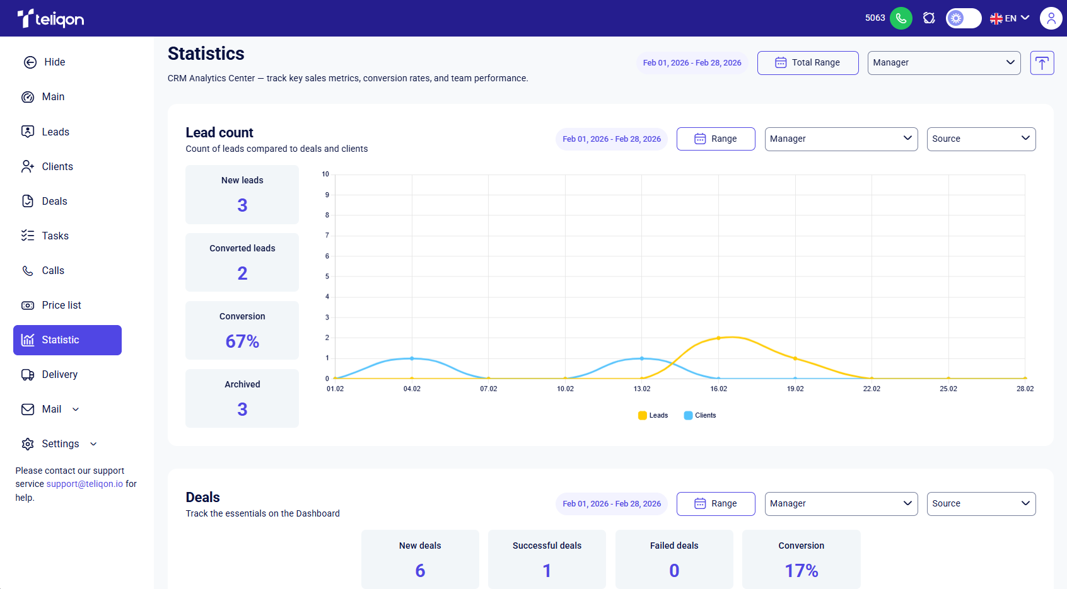Click the Hide sidebar arrow icon
The width and height of the screenshot is (1067, 589).
(30, 62)
